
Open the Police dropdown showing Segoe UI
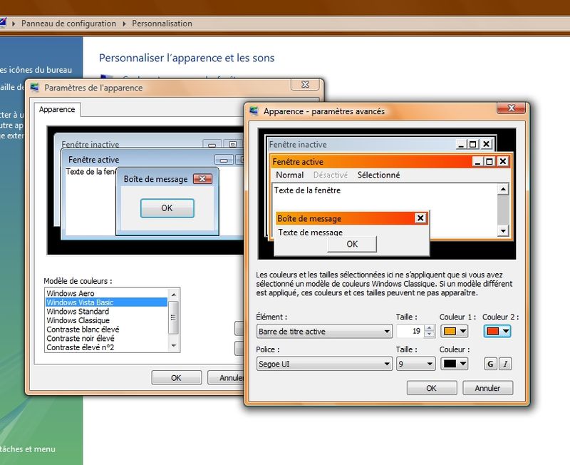click(324, 364)
